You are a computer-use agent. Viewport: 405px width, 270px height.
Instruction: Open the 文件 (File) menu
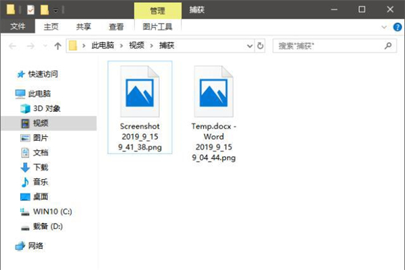[x=18, y=27]
